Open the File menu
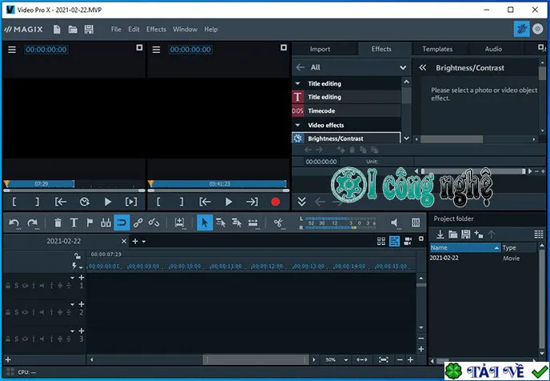The width and height of the screenshot is (550, 381). [x=116, y=30]
